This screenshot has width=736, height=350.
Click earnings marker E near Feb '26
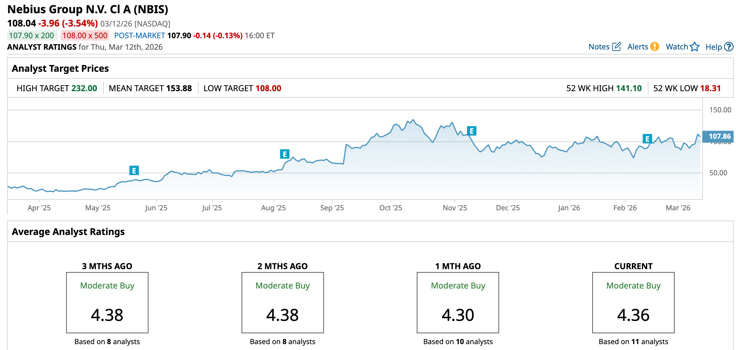pos(647,139)
